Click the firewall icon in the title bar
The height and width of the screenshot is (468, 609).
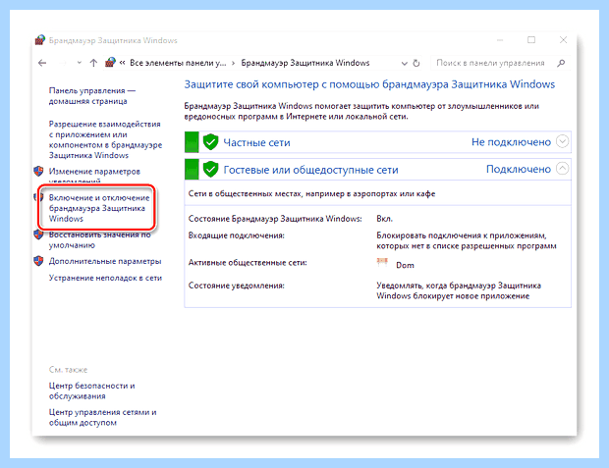39,40
